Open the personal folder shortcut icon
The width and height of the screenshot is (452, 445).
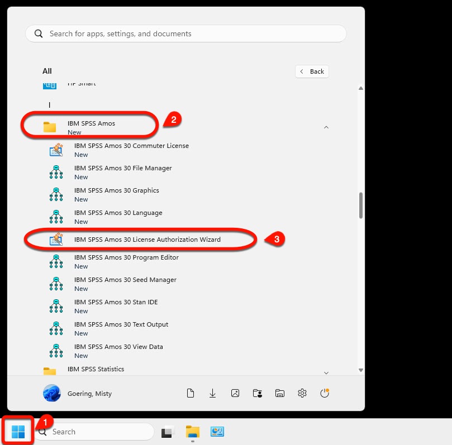point(258,393)
